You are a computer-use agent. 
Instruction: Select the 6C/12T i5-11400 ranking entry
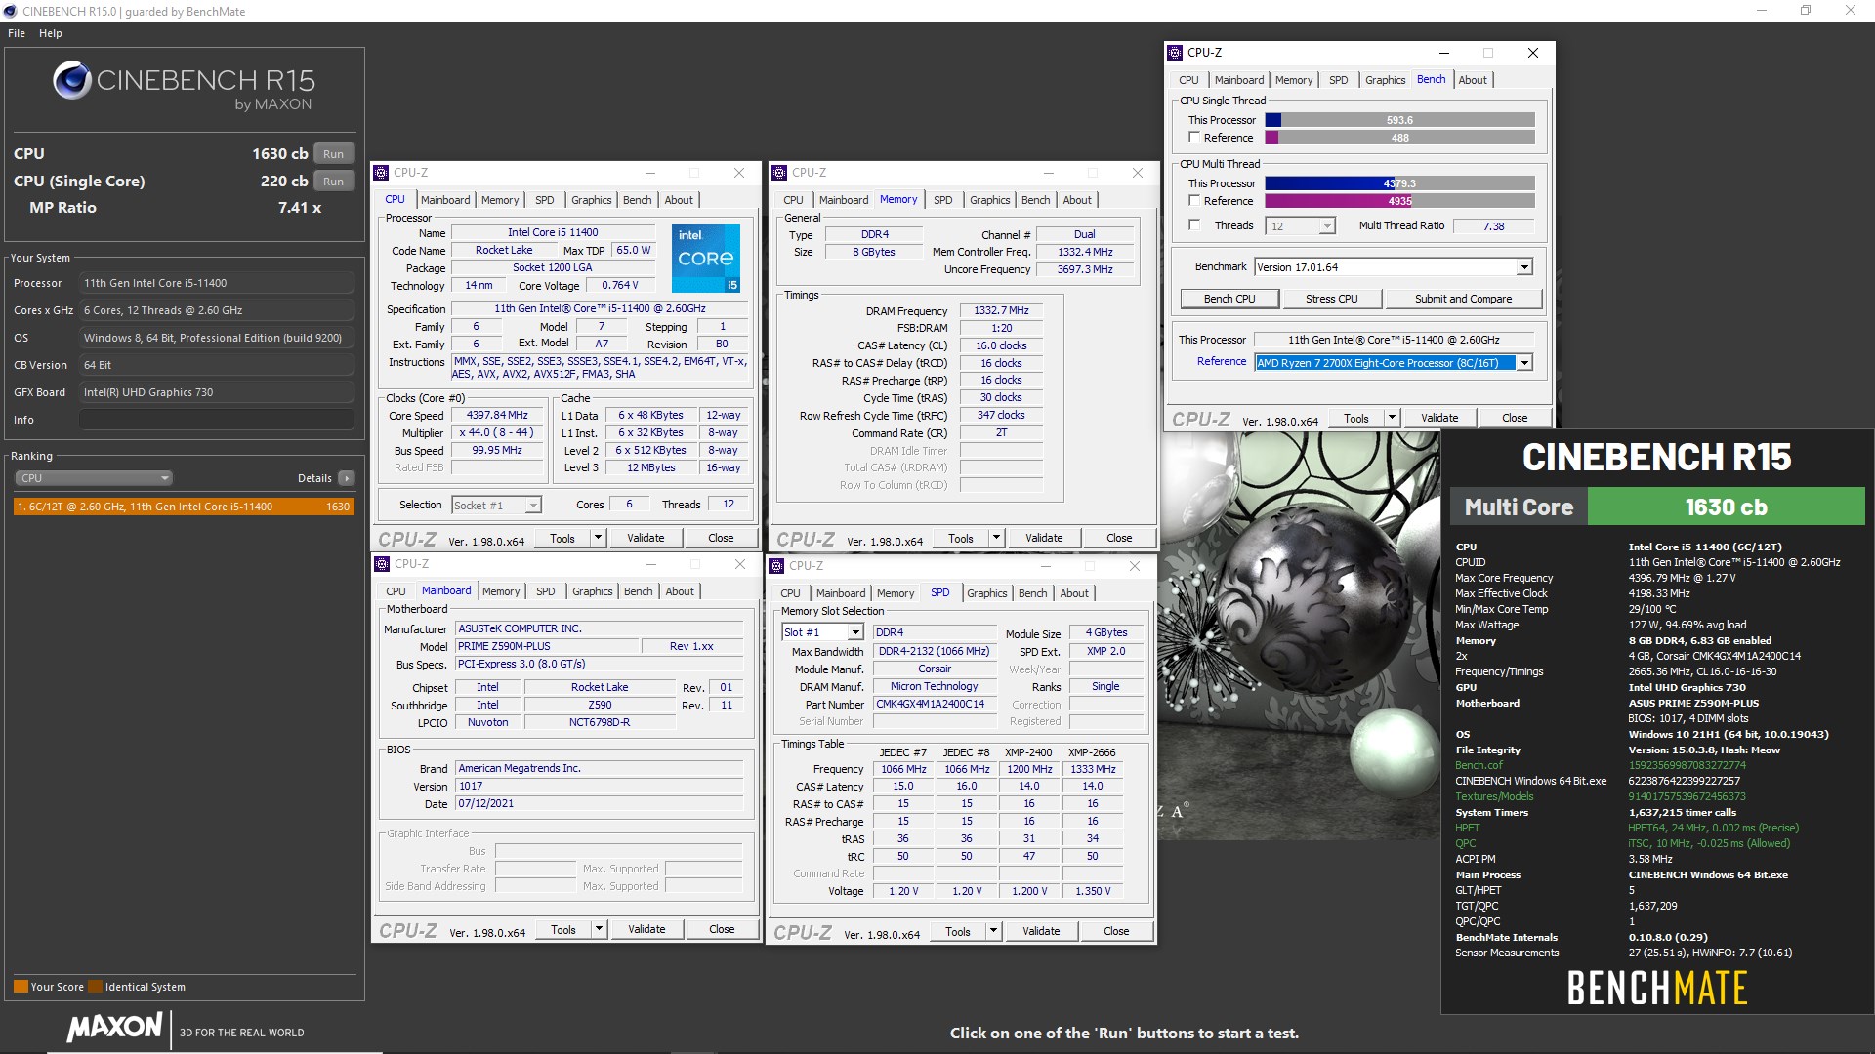click(x=183, y=507)
